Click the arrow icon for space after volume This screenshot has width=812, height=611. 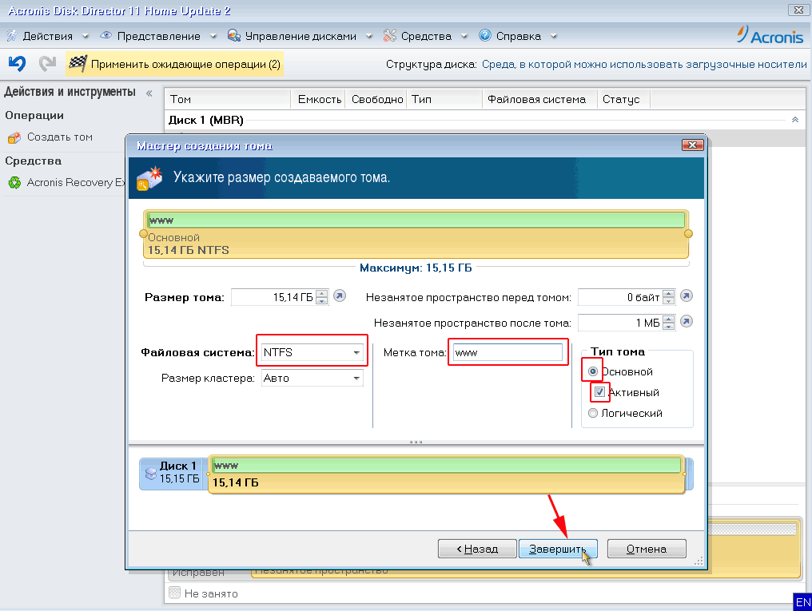point(687,322)
